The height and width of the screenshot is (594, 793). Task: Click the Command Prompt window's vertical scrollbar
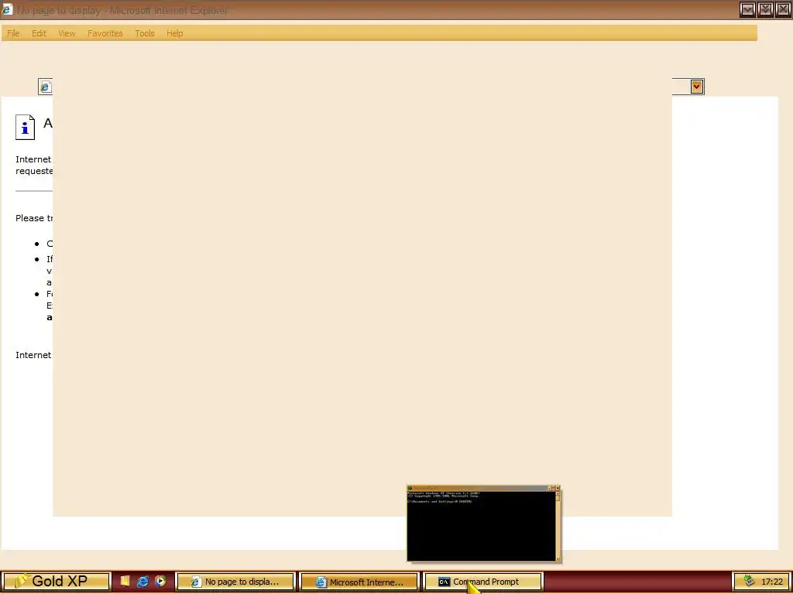(x=558, y=526)
